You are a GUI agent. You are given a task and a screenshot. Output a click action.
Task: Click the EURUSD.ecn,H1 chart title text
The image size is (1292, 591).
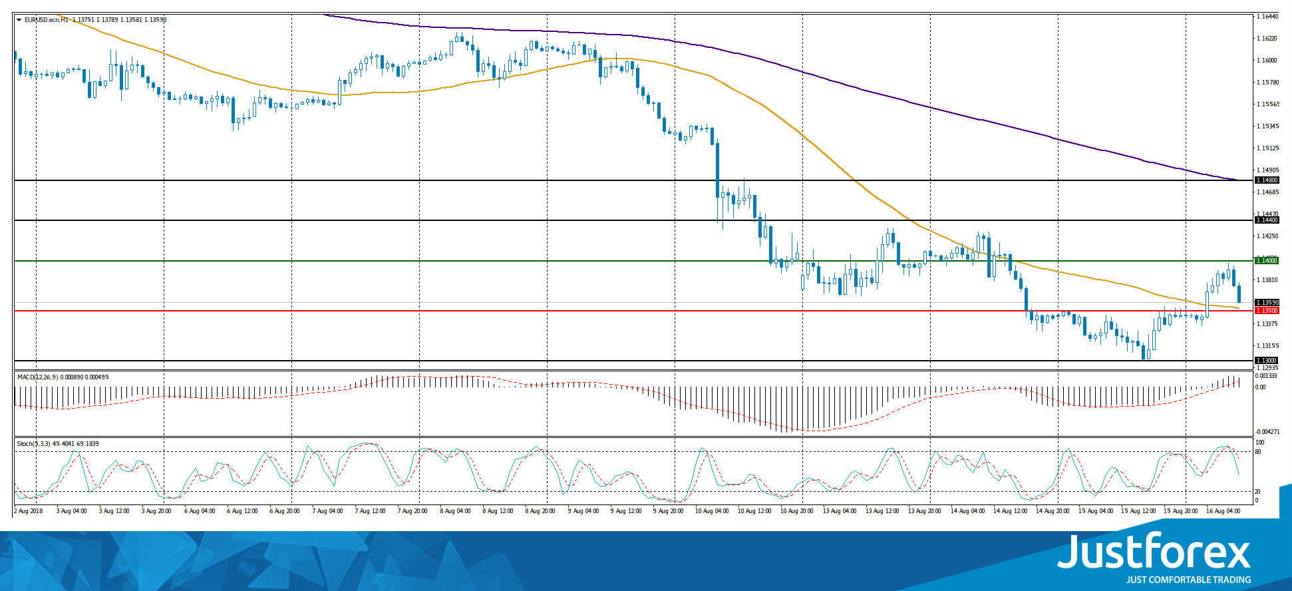point(47,20)
